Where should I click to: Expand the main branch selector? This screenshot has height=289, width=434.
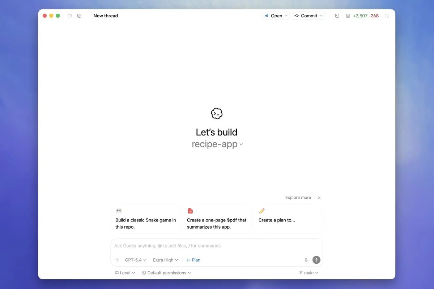309,273
